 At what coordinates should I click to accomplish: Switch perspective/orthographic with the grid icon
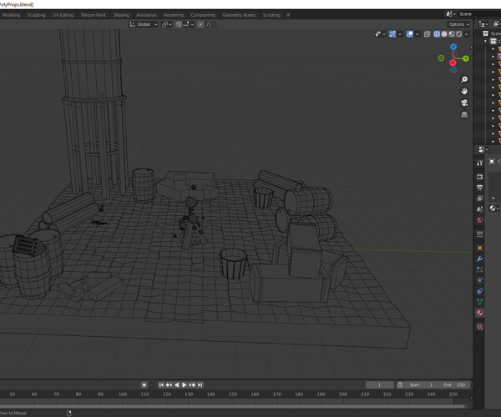click(x=464, y=114)
